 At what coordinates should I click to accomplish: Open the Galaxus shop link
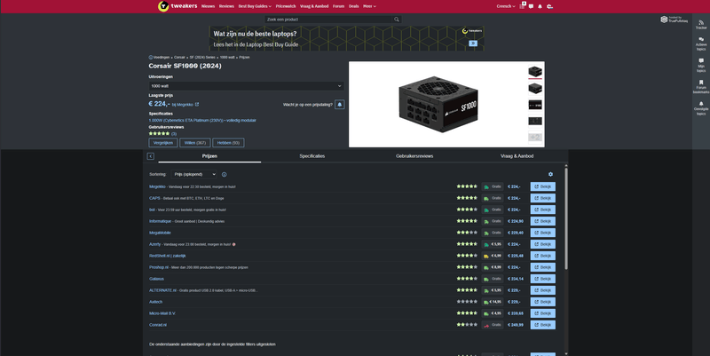157,279
